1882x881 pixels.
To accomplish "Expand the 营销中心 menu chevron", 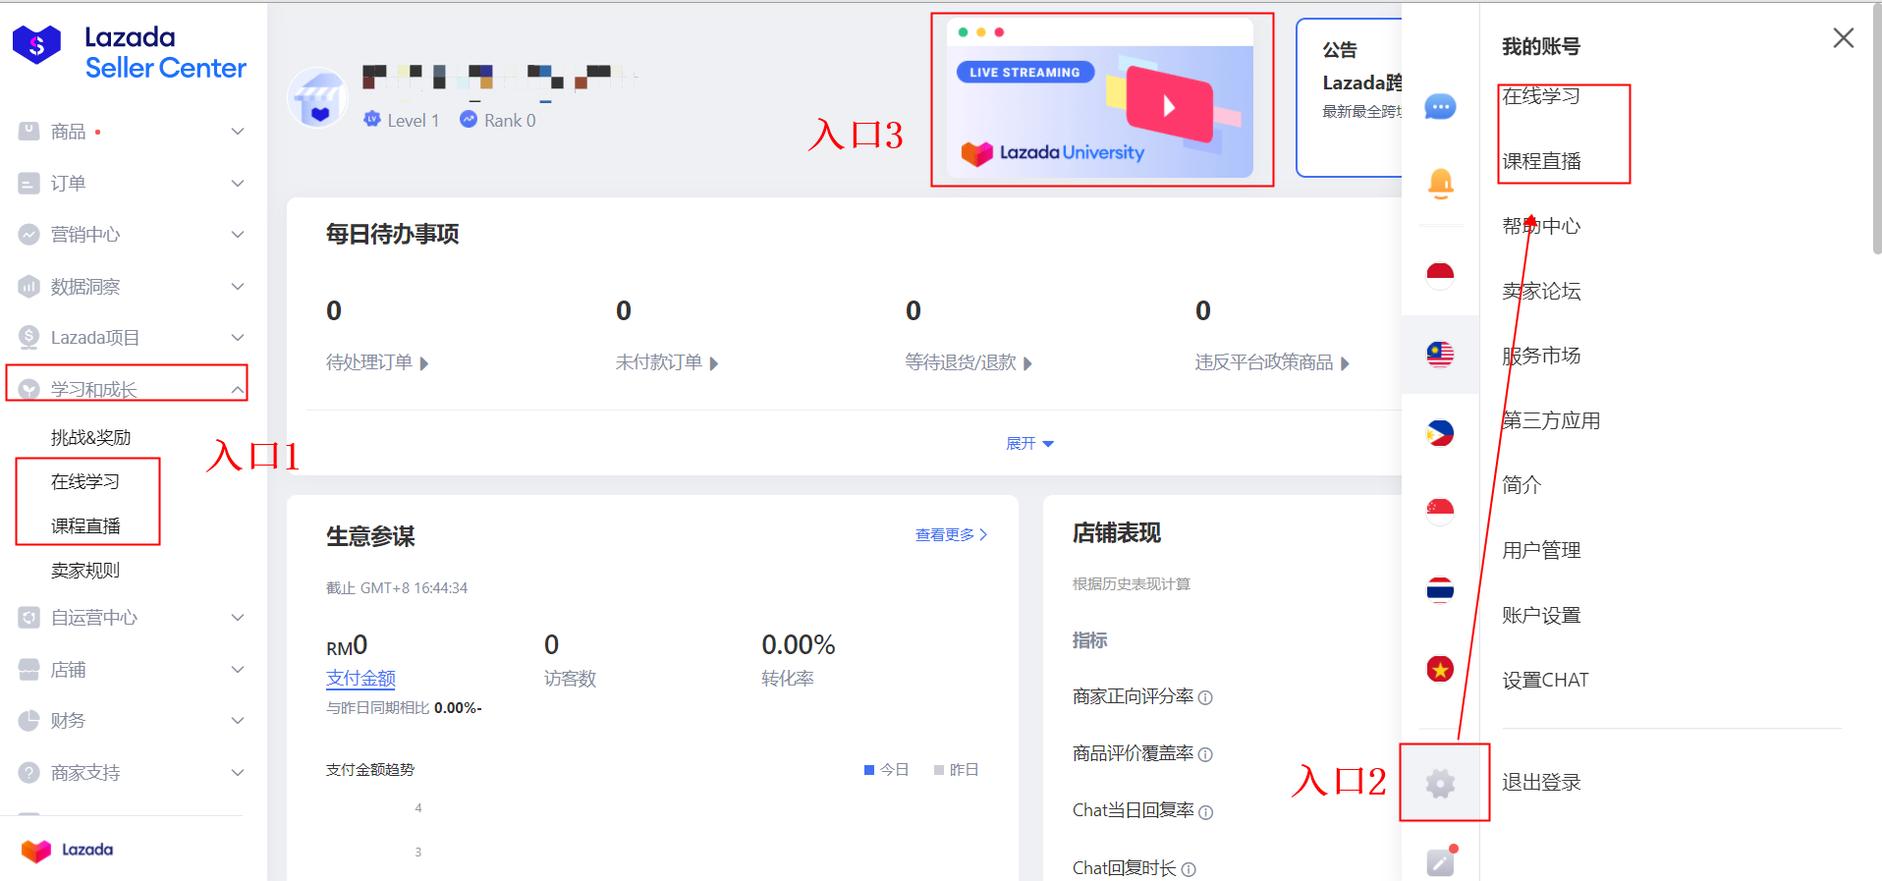I will pyautogui.click(x=238, y=234).
